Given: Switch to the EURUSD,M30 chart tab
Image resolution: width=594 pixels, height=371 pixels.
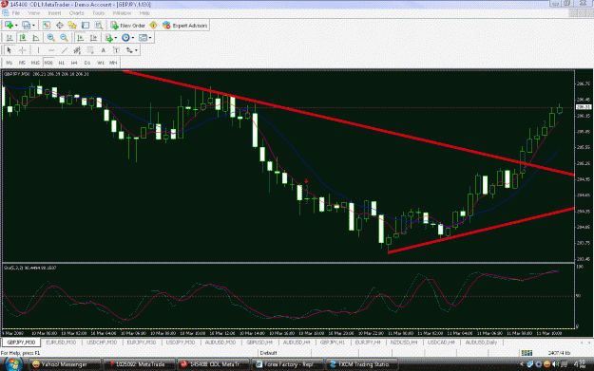Looking at the screenshot, I should coord(61,343).
